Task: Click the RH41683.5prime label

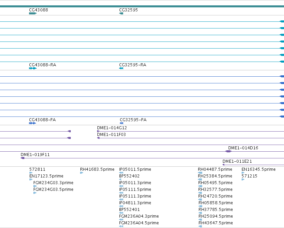Action: coord(97,169)
